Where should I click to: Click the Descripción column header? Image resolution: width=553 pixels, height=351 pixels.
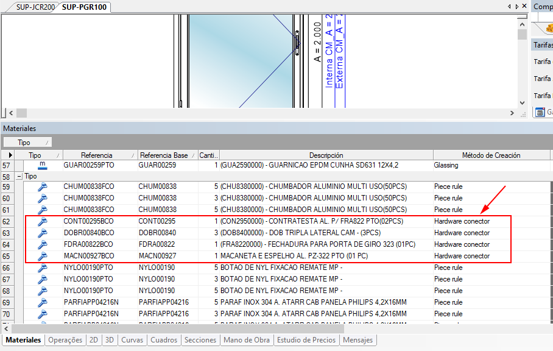(x=326, y=155)
